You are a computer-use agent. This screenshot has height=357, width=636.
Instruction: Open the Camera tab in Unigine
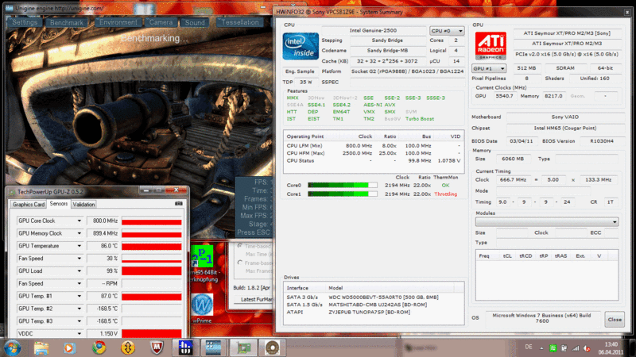(x=161, y=22)
